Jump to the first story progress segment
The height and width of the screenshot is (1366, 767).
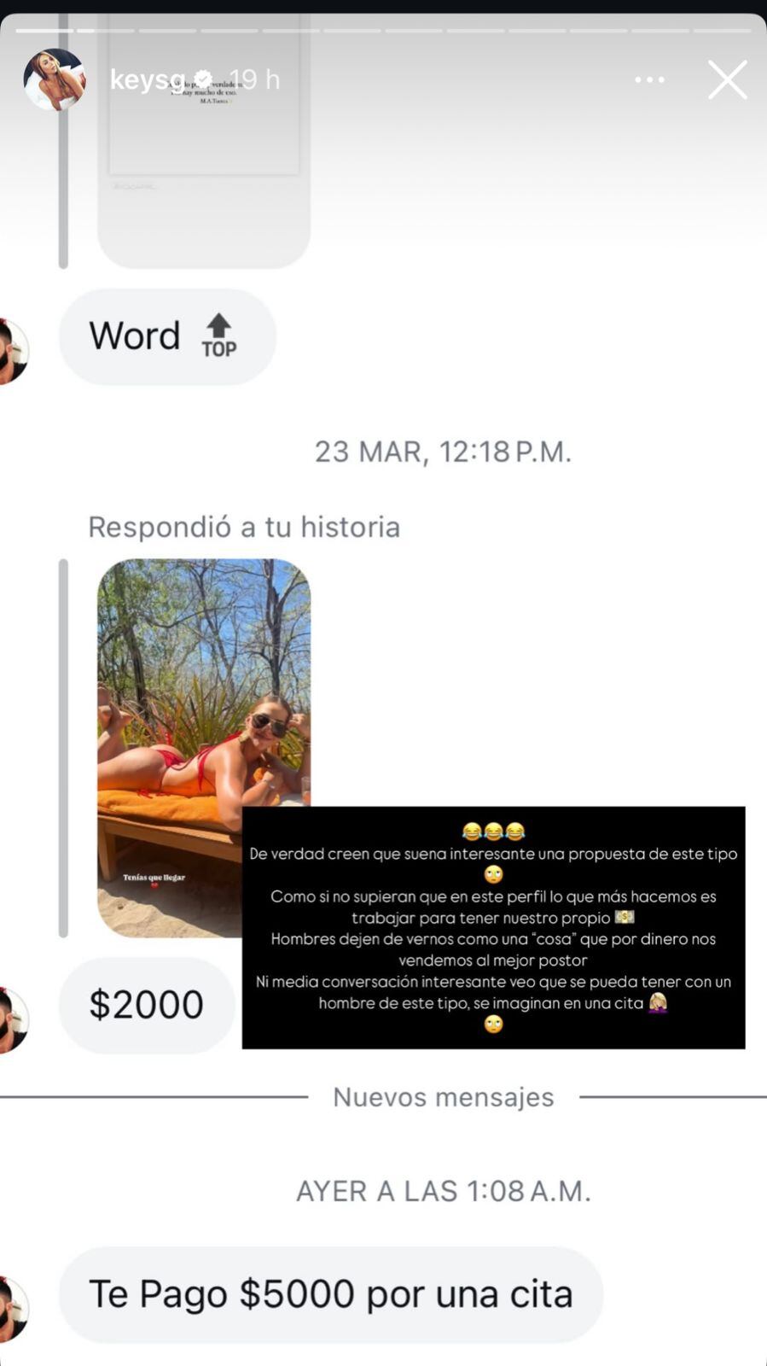click(x=44, y=31)
